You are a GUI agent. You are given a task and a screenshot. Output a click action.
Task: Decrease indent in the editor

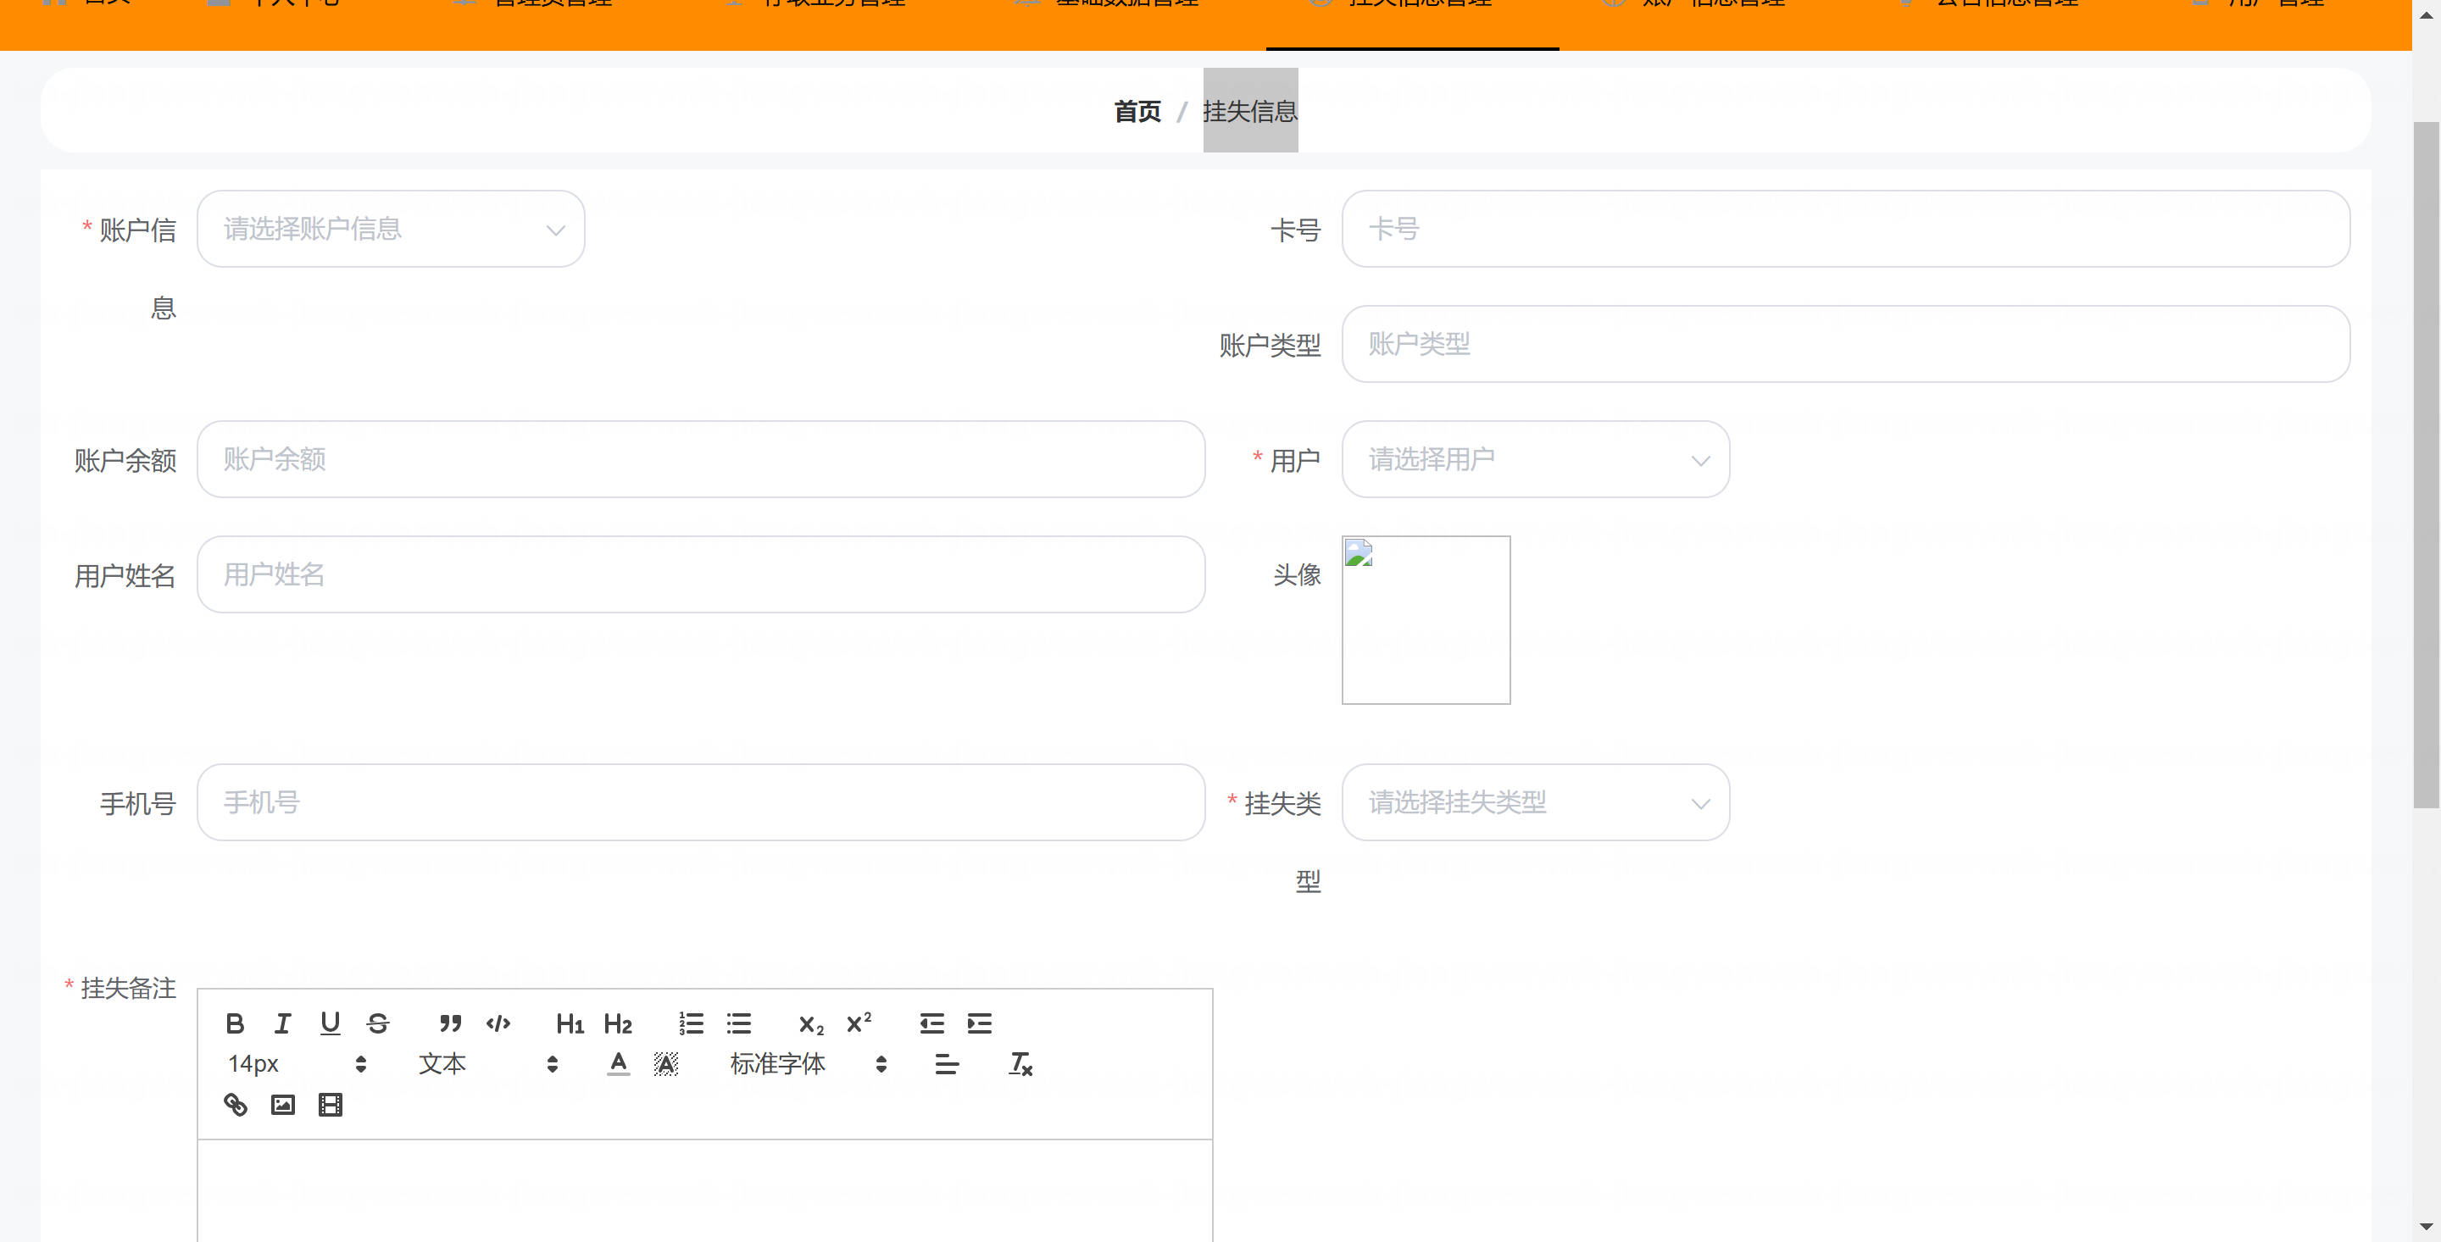(932, 1023)
